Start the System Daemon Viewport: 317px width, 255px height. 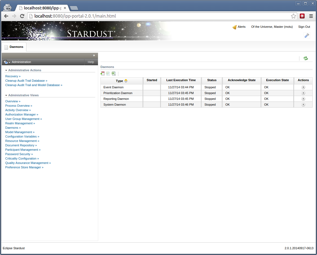(303, 105)
